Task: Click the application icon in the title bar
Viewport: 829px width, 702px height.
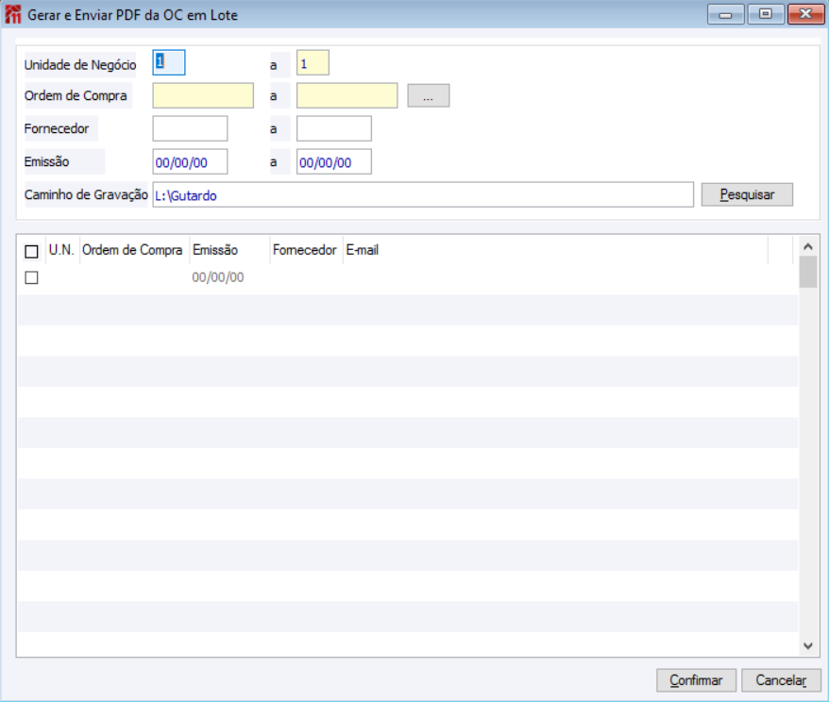Action: (12, 14)
